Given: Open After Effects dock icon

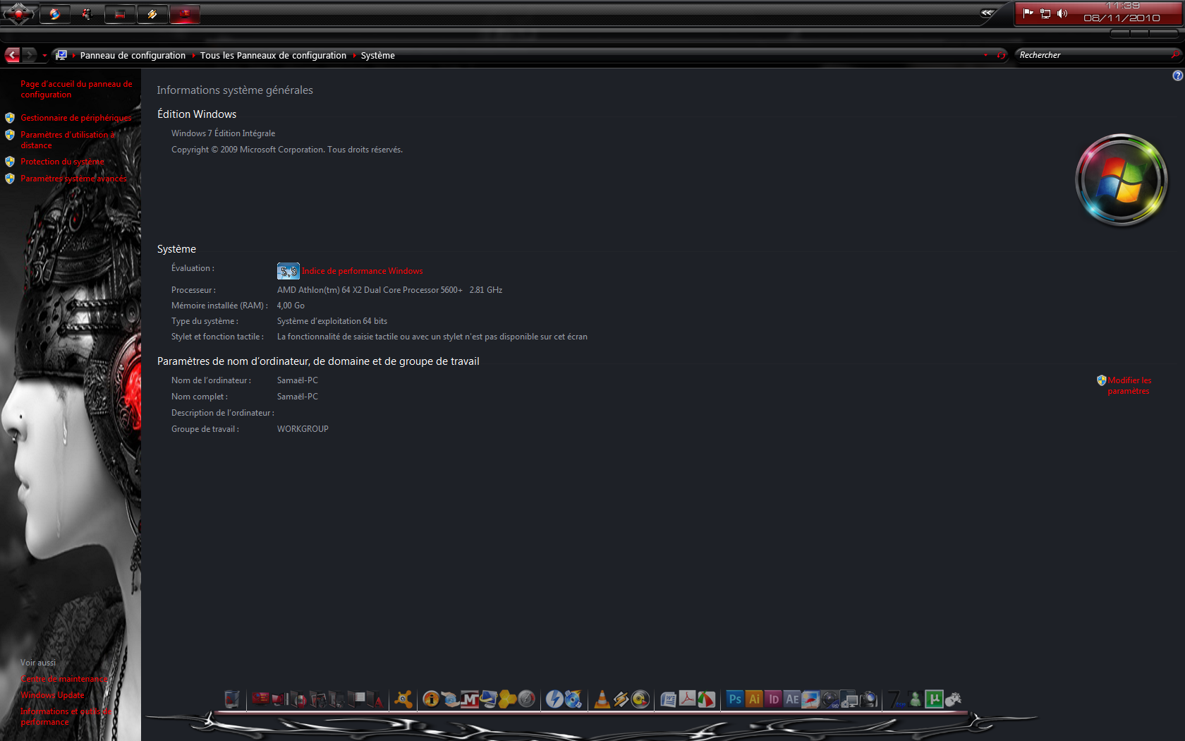Looking at the screenshot, I should click(792, 699).
